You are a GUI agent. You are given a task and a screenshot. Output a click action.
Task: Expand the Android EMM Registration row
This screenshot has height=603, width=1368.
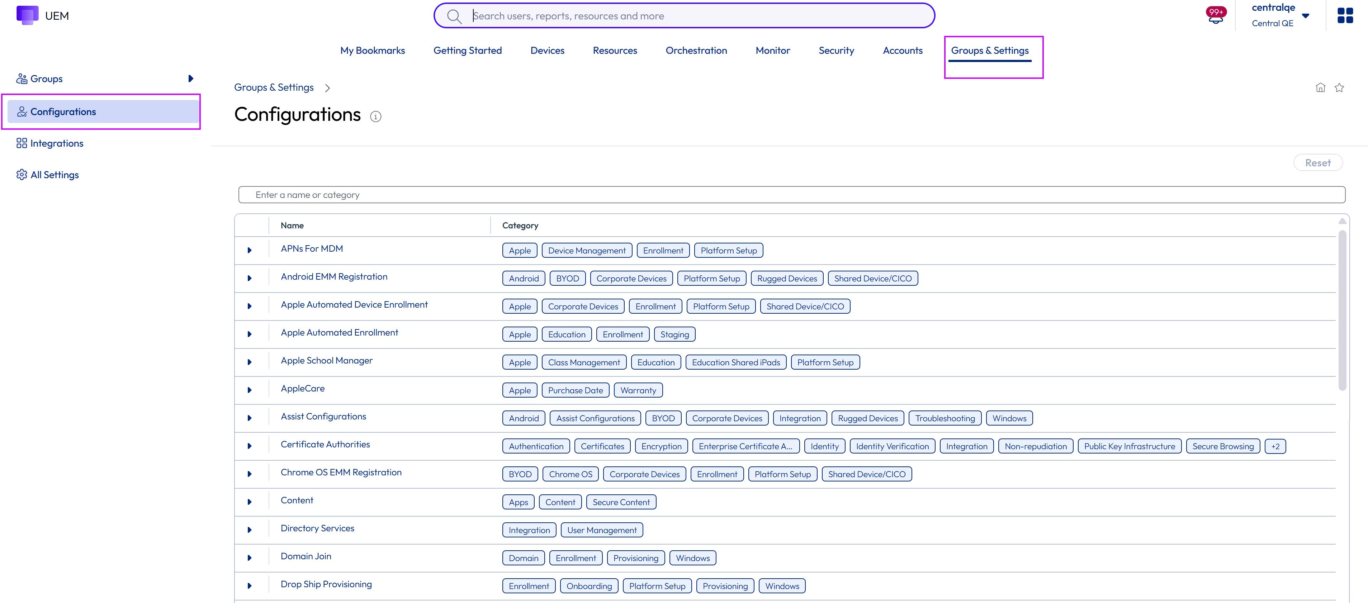click(x=250, y=278)
